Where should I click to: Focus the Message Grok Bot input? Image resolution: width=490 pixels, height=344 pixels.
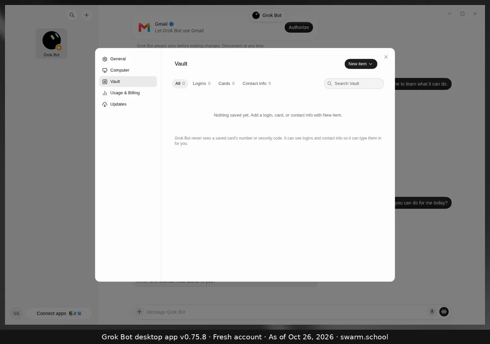click(286, 312)
